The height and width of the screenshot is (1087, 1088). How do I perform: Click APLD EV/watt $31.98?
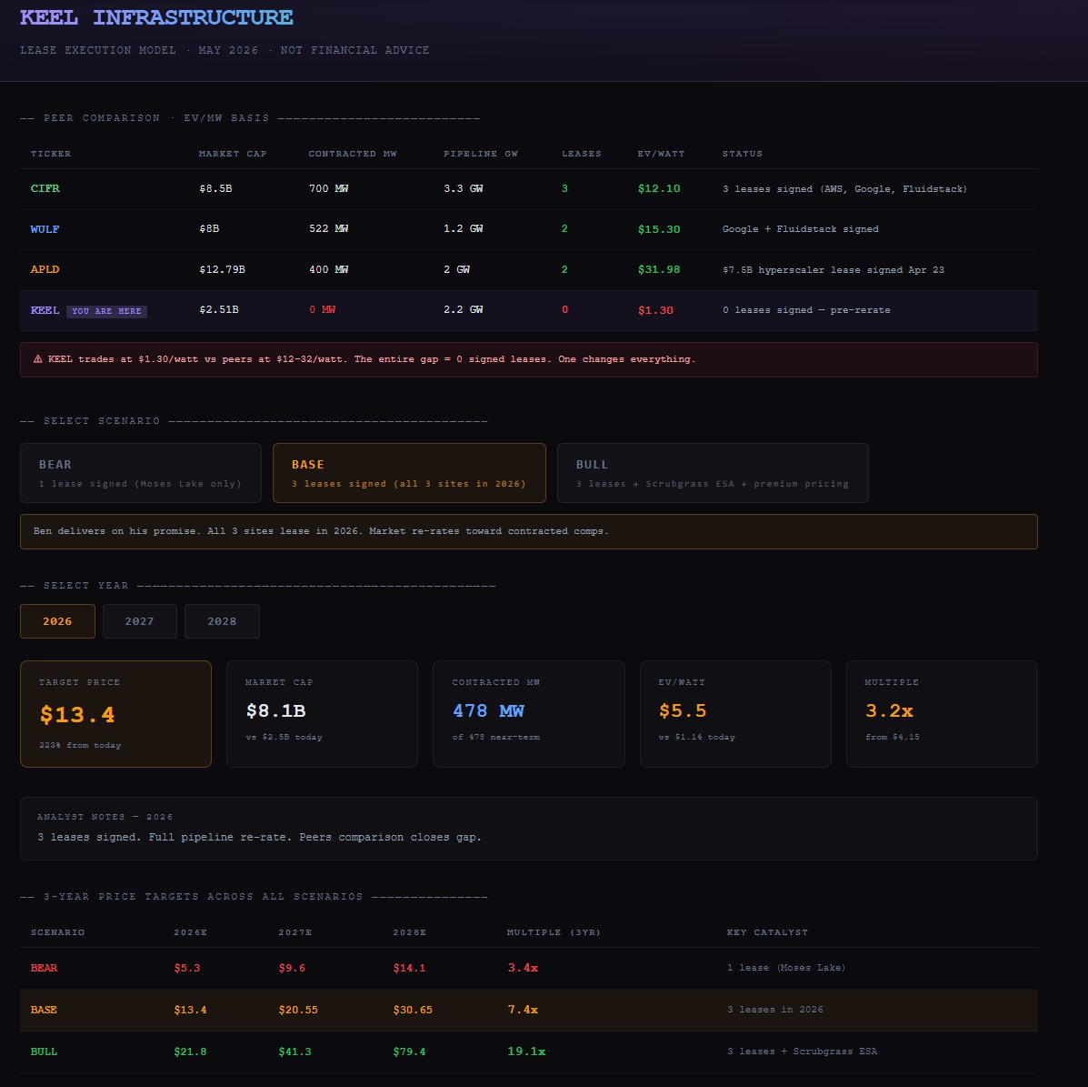[659, 269]
